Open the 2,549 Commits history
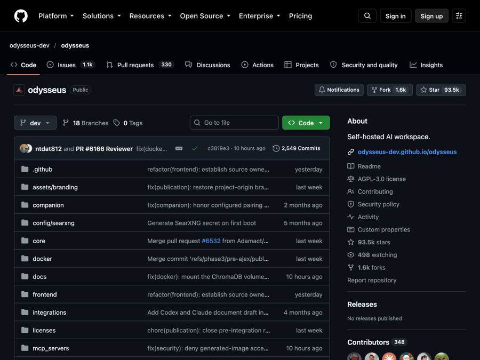Viewport: 480px width, 360px height. 297,148
